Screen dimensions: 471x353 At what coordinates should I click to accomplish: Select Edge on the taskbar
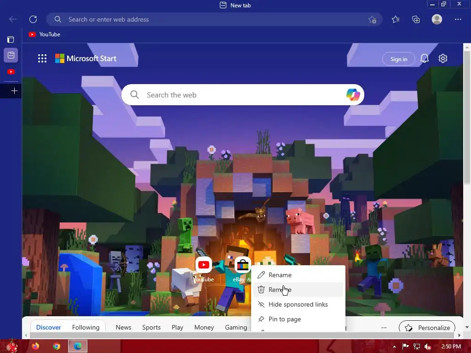point(77,346)
